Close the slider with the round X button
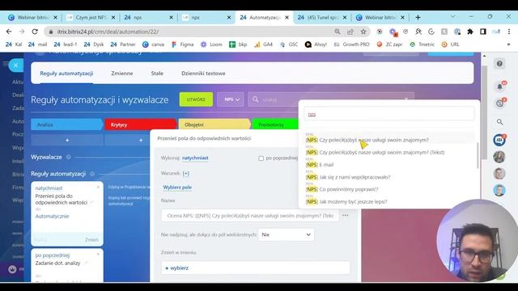Viewport: 518px width, 291px height. [15, 65]
